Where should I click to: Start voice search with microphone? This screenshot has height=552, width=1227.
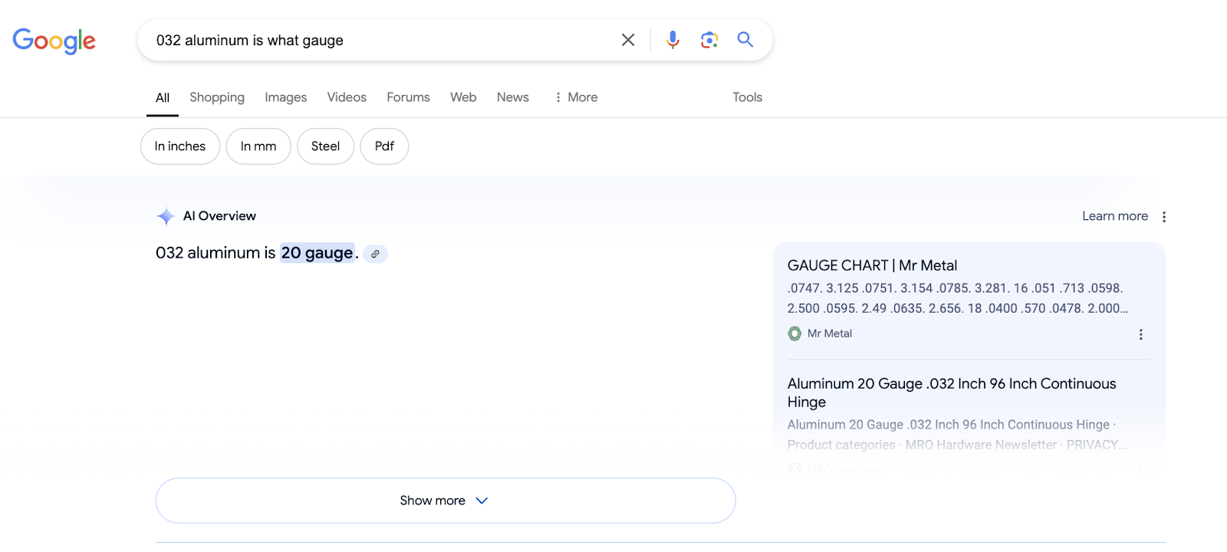[673, 40]
